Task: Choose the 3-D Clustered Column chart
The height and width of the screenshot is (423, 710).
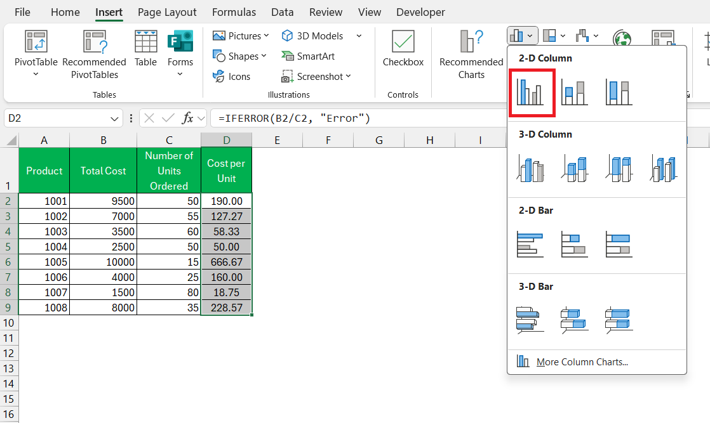Action: pos(530,168)
